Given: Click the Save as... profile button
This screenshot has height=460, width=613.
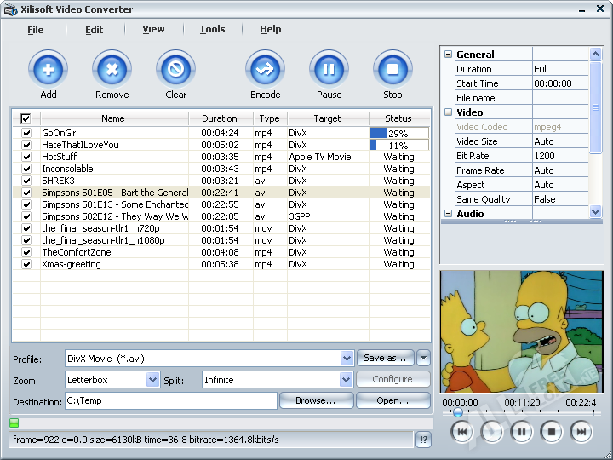Looking at the screenshot, I should [x=385, y=358].
